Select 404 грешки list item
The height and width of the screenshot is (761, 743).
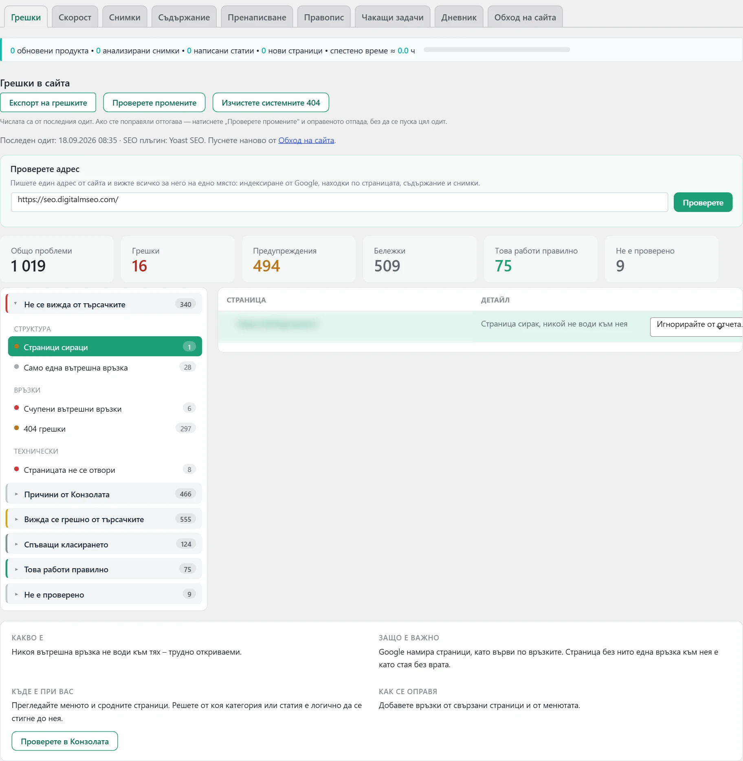tap(105, 429)
